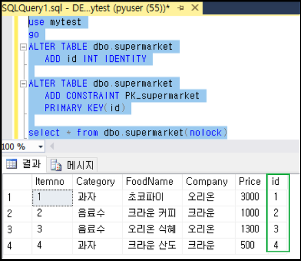Viewport: 301px width, 261px height.
Task: Collapse the second ALTER TABLE block
Action: [23, 84]
